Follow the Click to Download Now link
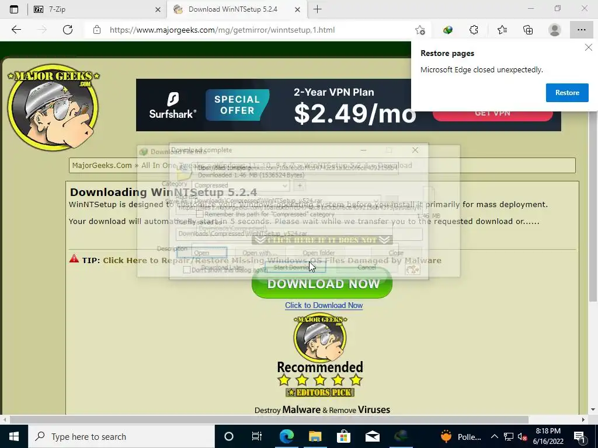This screenshot has height=448, width=598. coord(324,305)
